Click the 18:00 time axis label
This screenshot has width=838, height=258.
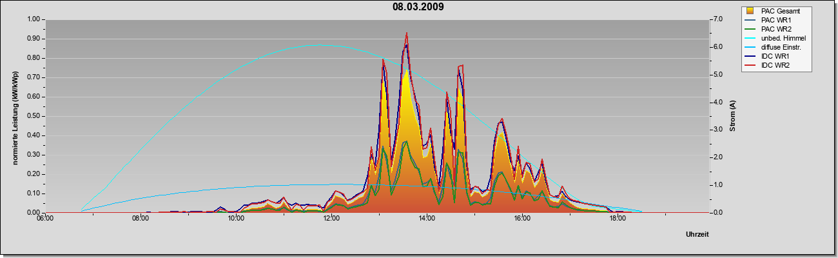click(618, 219)
